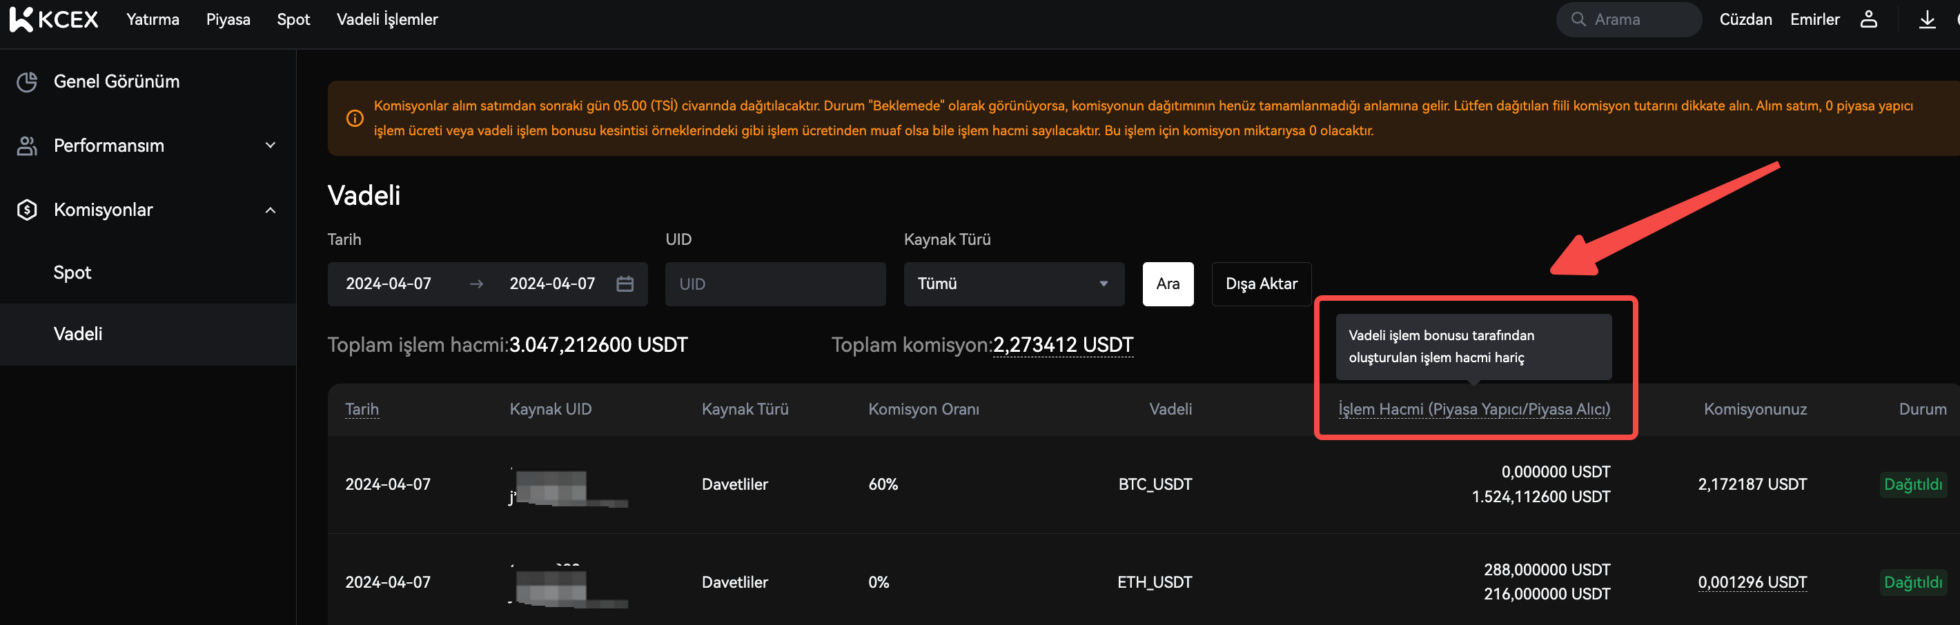
Task: Click the Dışa Aktar export button
Action: click(x=1261, y=284)
